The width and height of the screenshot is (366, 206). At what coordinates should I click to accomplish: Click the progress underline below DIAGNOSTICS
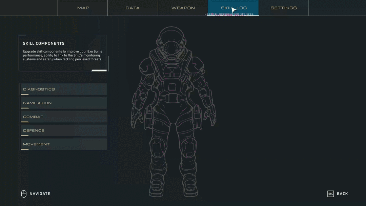24,95
